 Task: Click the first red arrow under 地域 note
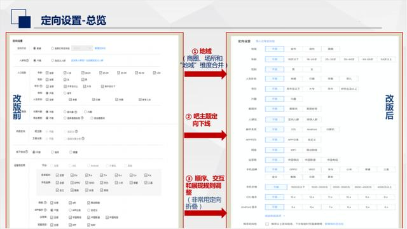coord(205,74)
